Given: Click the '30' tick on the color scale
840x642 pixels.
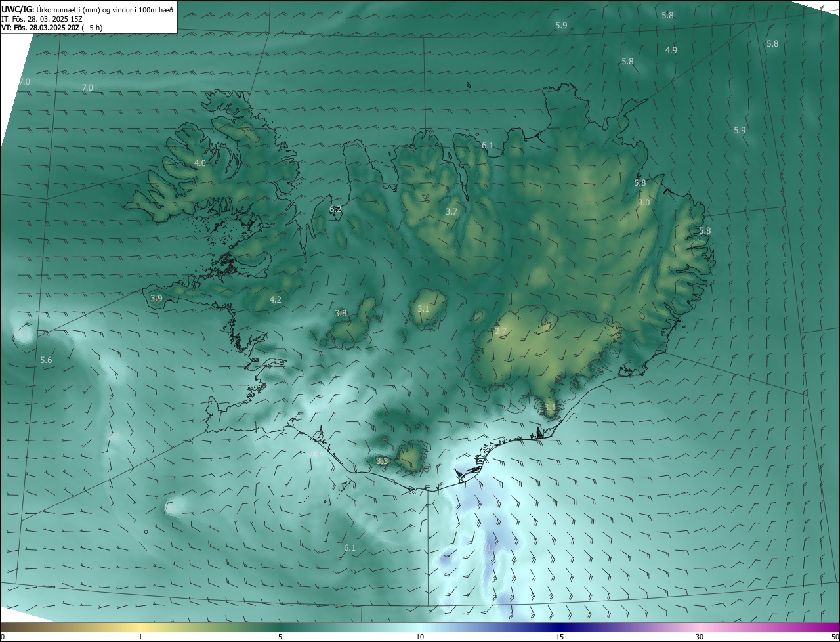Looking at the screenshot, I should [x=700, y=637].
